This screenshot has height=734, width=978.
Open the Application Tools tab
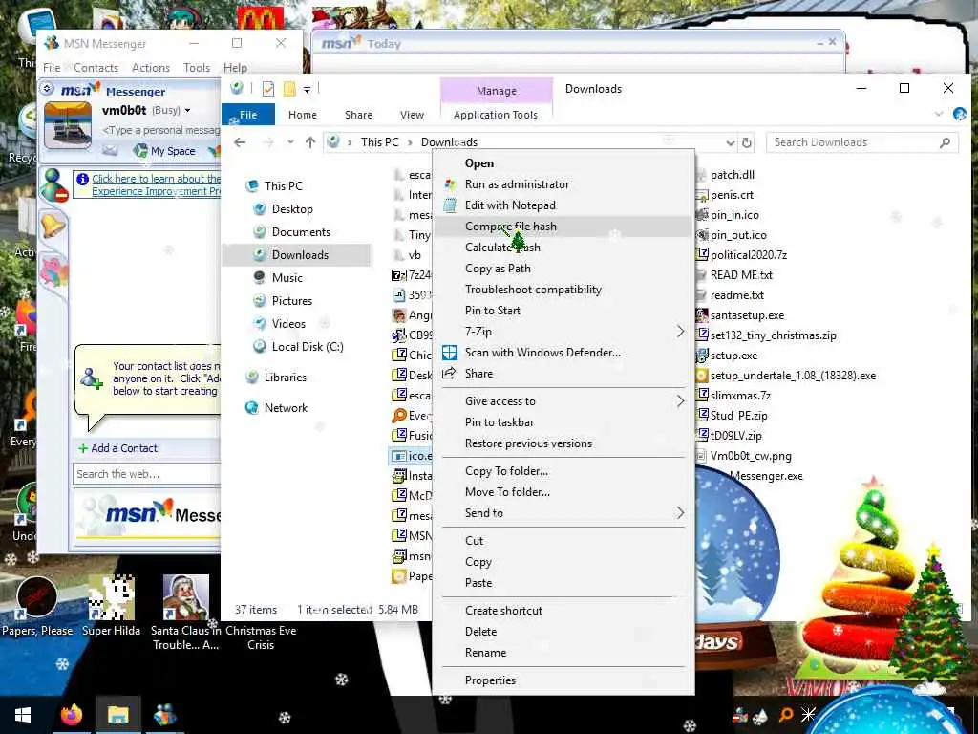pos(496,115)
